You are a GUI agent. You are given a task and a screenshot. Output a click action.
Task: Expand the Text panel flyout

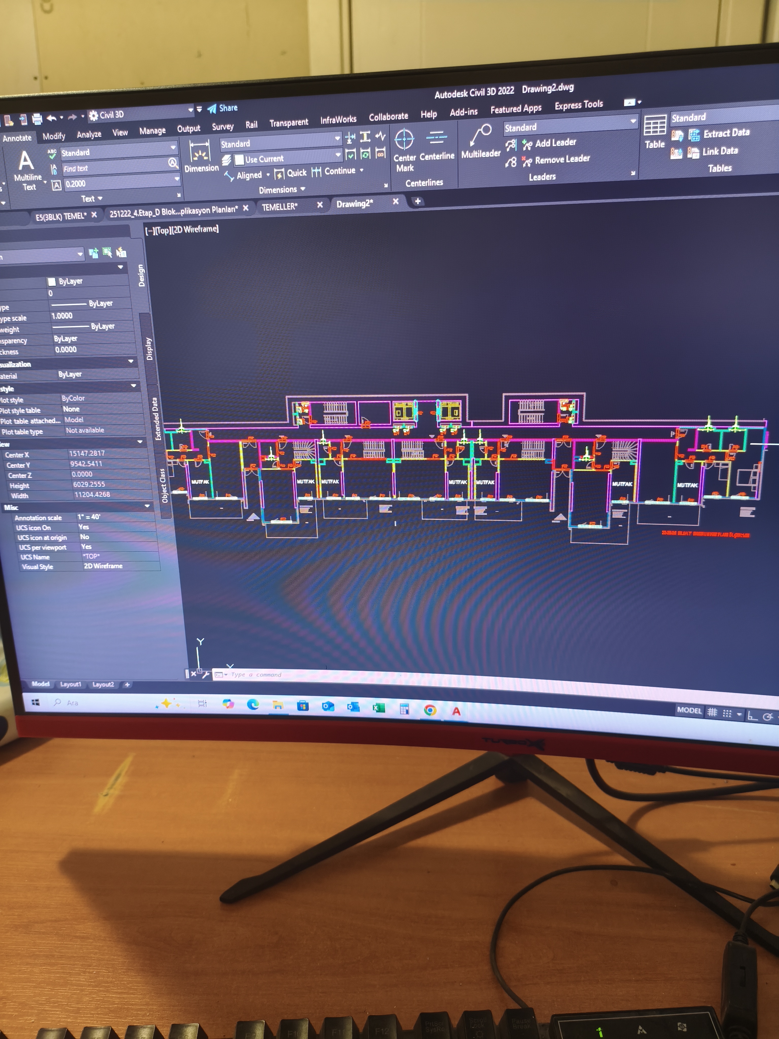[x=92, y=199]
